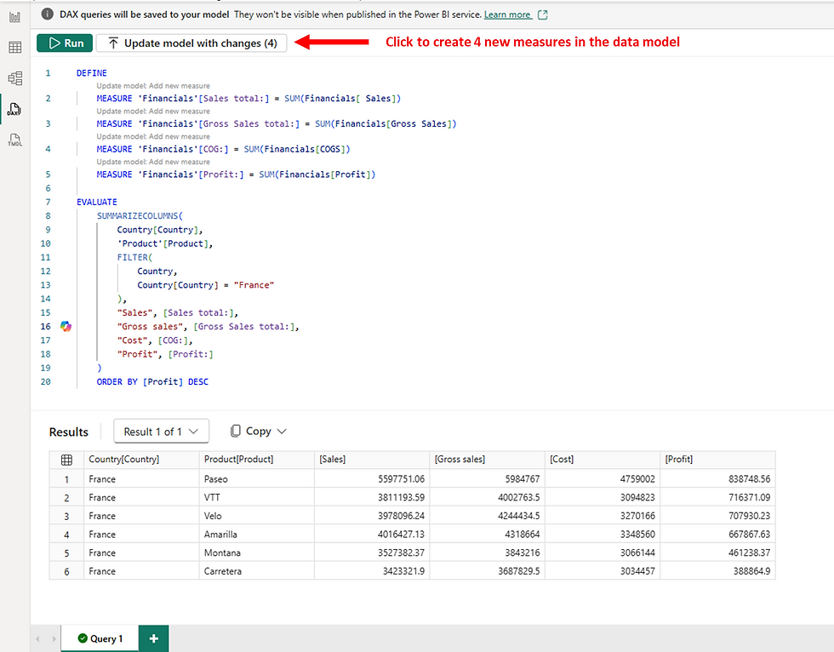Viewport: 834px width, 652px height.
Task: Add a new query tab with plus
Action: tap(154, 638)
